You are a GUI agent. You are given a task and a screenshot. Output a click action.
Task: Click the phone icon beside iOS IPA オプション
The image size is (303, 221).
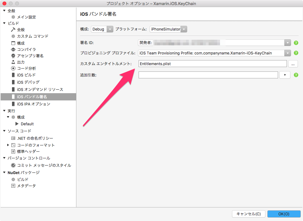pos(13,104)
